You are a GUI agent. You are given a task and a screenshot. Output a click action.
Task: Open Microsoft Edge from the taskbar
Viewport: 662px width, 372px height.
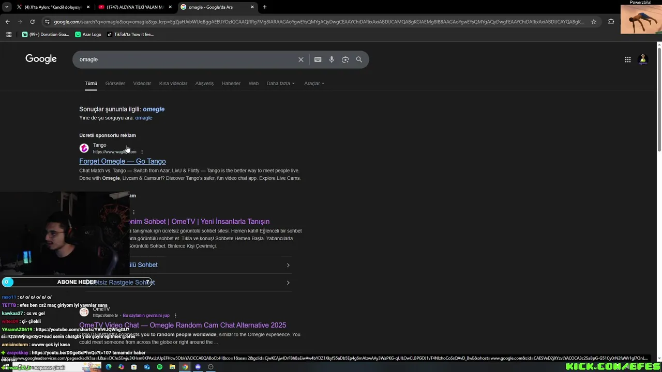click(x=109, y=367)
